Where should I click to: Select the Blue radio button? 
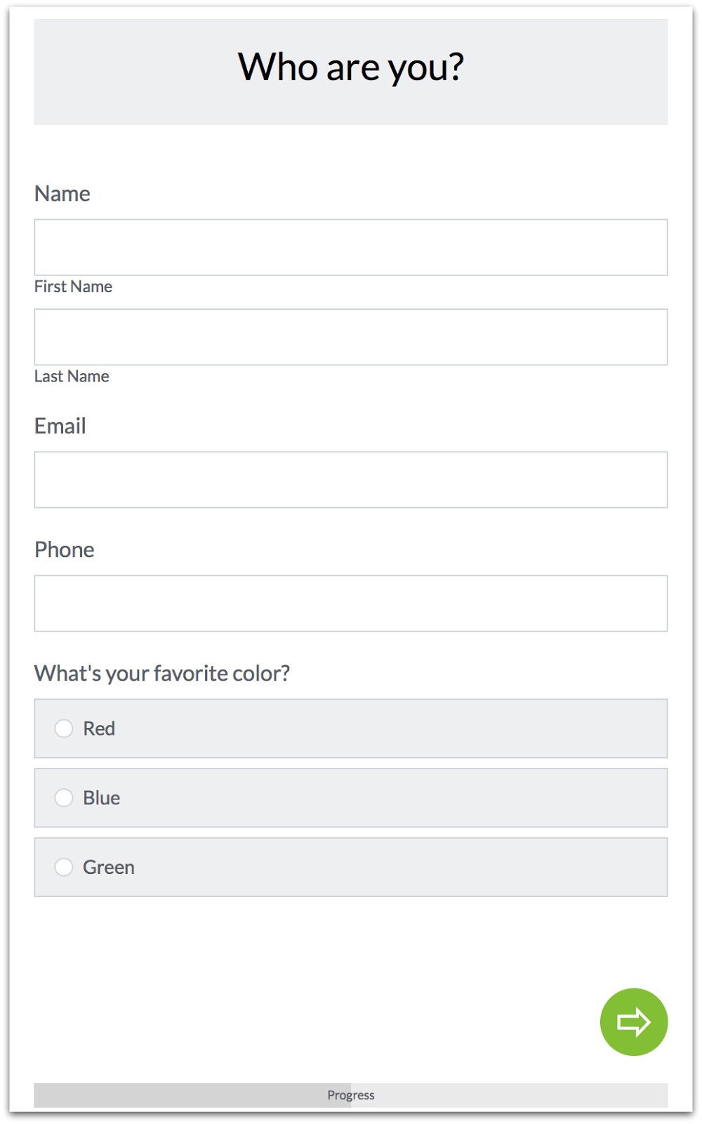64,798
